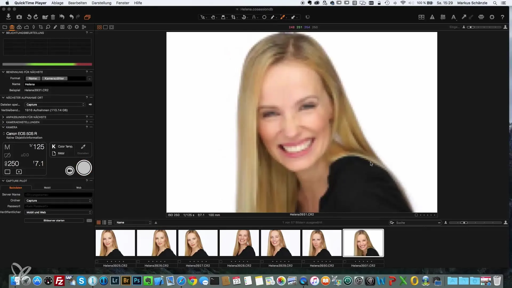Click the ISO 250 camera setting
This screenshot has height=288, width=512.
tap(12, 163)
